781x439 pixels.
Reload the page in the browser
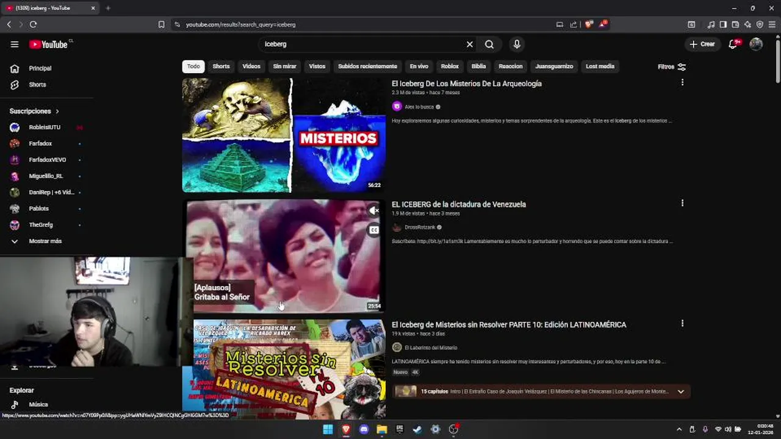pos(33,24)
